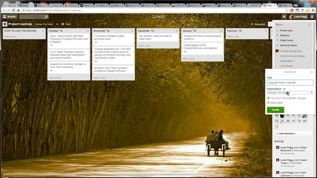The width and height of the screenshot is (317, 178).
Task: Click the Trello logo in header
Action: pos(158,17)
